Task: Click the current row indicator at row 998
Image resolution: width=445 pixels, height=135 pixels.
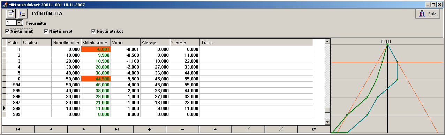Action: pyautogui.click(x=4, y=108)
